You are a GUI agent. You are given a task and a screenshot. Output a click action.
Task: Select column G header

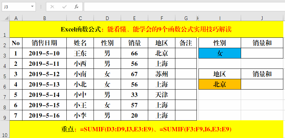click(x=186, y=18)
